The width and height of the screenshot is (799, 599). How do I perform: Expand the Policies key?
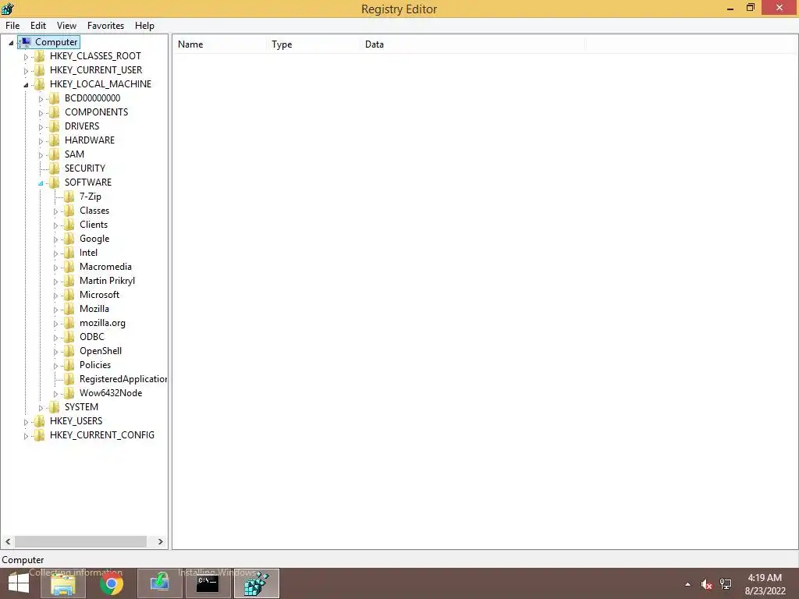[x=55, y=366]
